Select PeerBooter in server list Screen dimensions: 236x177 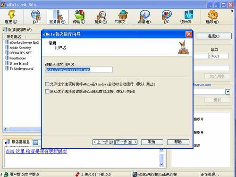[17, 58]
